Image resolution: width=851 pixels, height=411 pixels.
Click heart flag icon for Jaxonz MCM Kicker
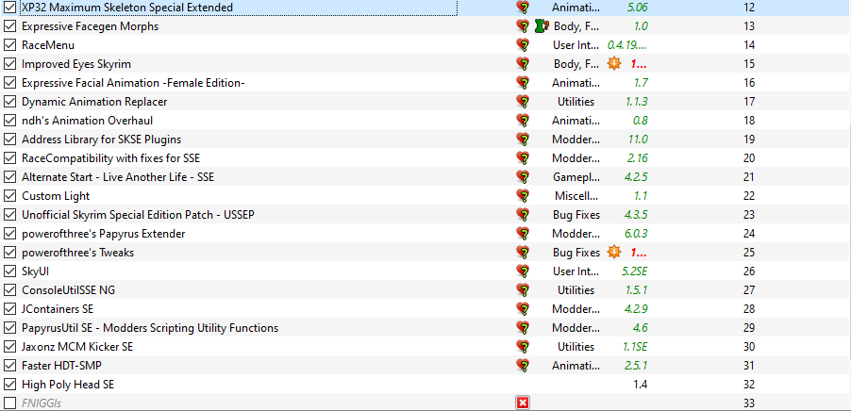[523, 347]
